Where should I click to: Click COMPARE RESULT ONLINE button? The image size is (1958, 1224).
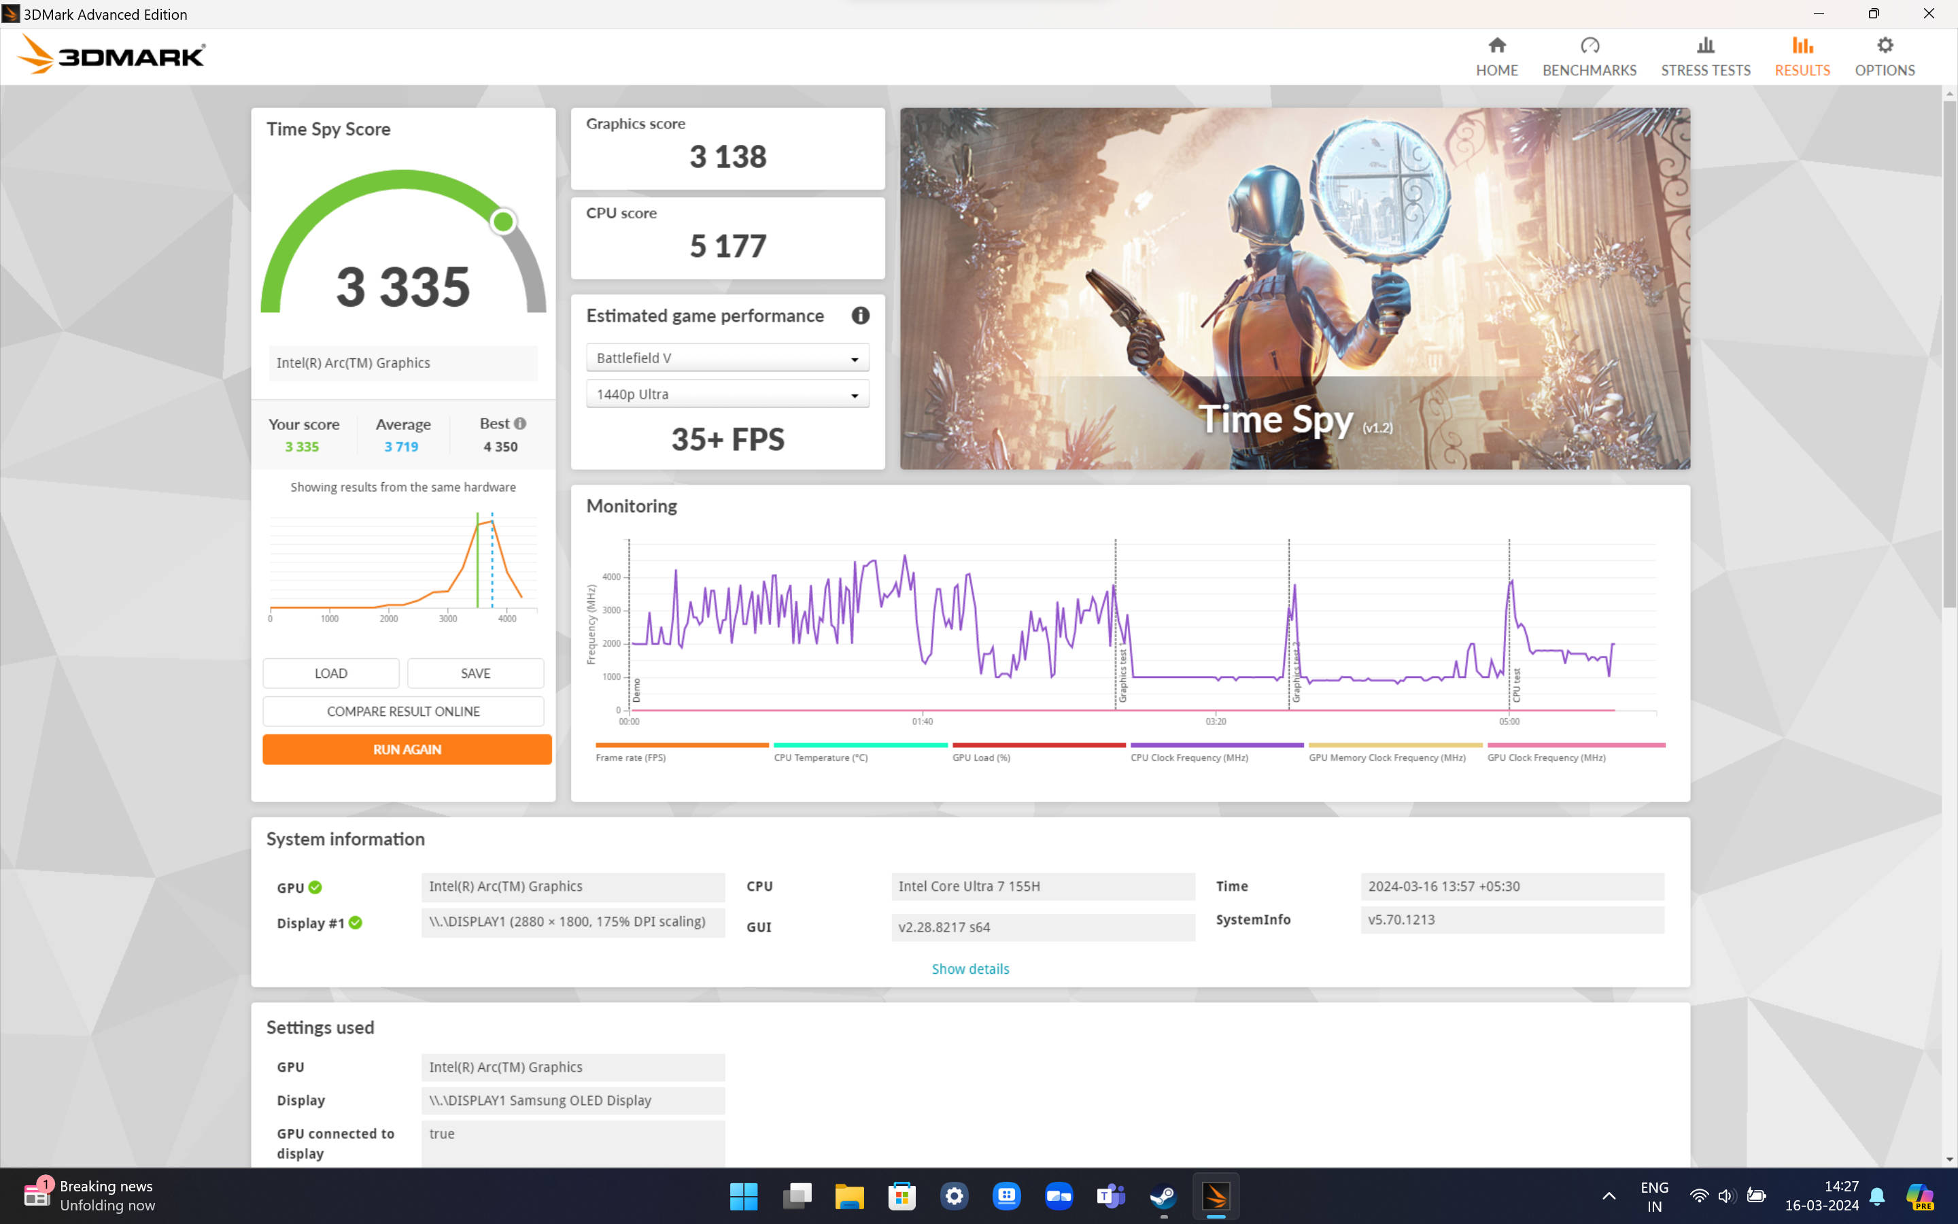point(403,711)
